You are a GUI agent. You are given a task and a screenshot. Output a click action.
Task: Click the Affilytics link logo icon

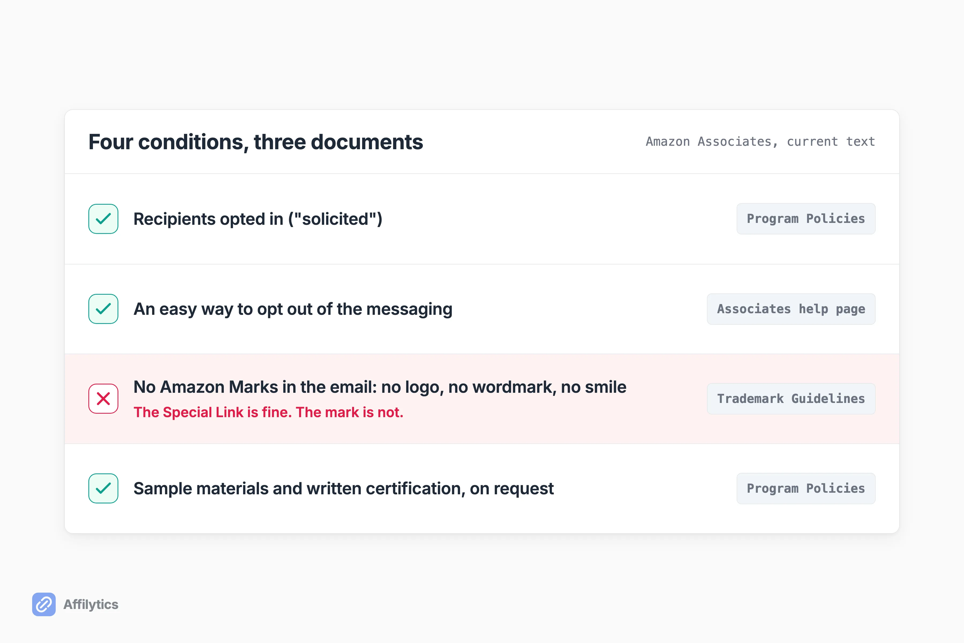pos(44,604)
